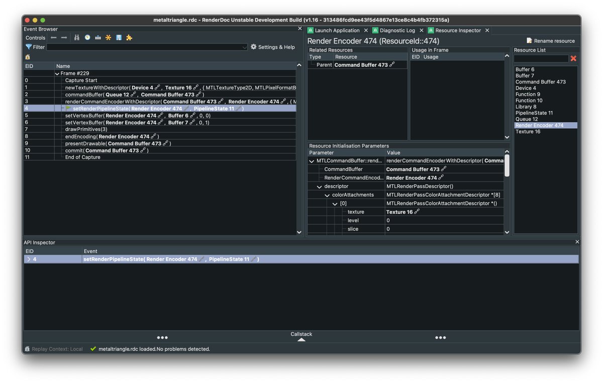603x383 pixels.
Task: Close the Event Browser panel
Action: pos(300,29)
